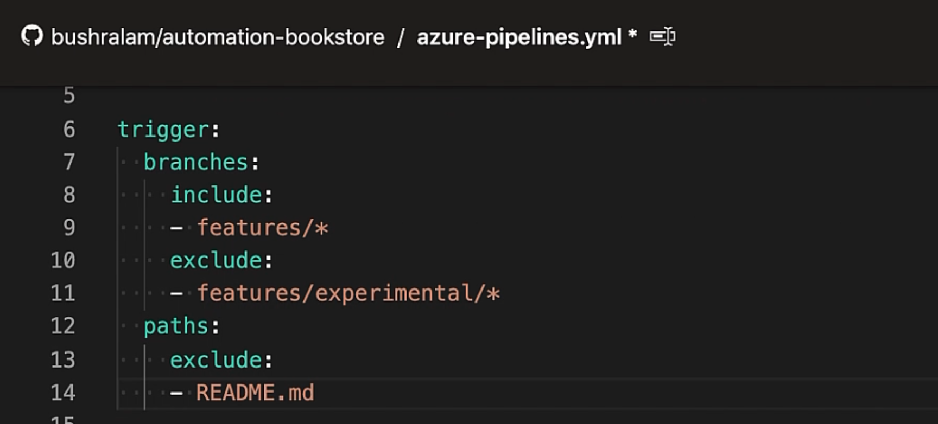The height and width of the screenshot is (424, 938).
Task: Select line number 12 in the gutter
Action: (x=63, y=326)
